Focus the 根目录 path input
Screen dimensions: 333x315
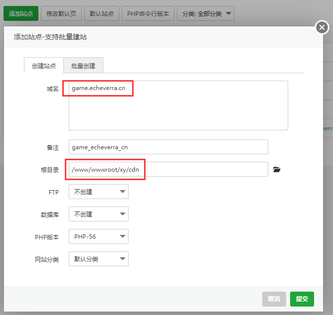tap(168, 169)
